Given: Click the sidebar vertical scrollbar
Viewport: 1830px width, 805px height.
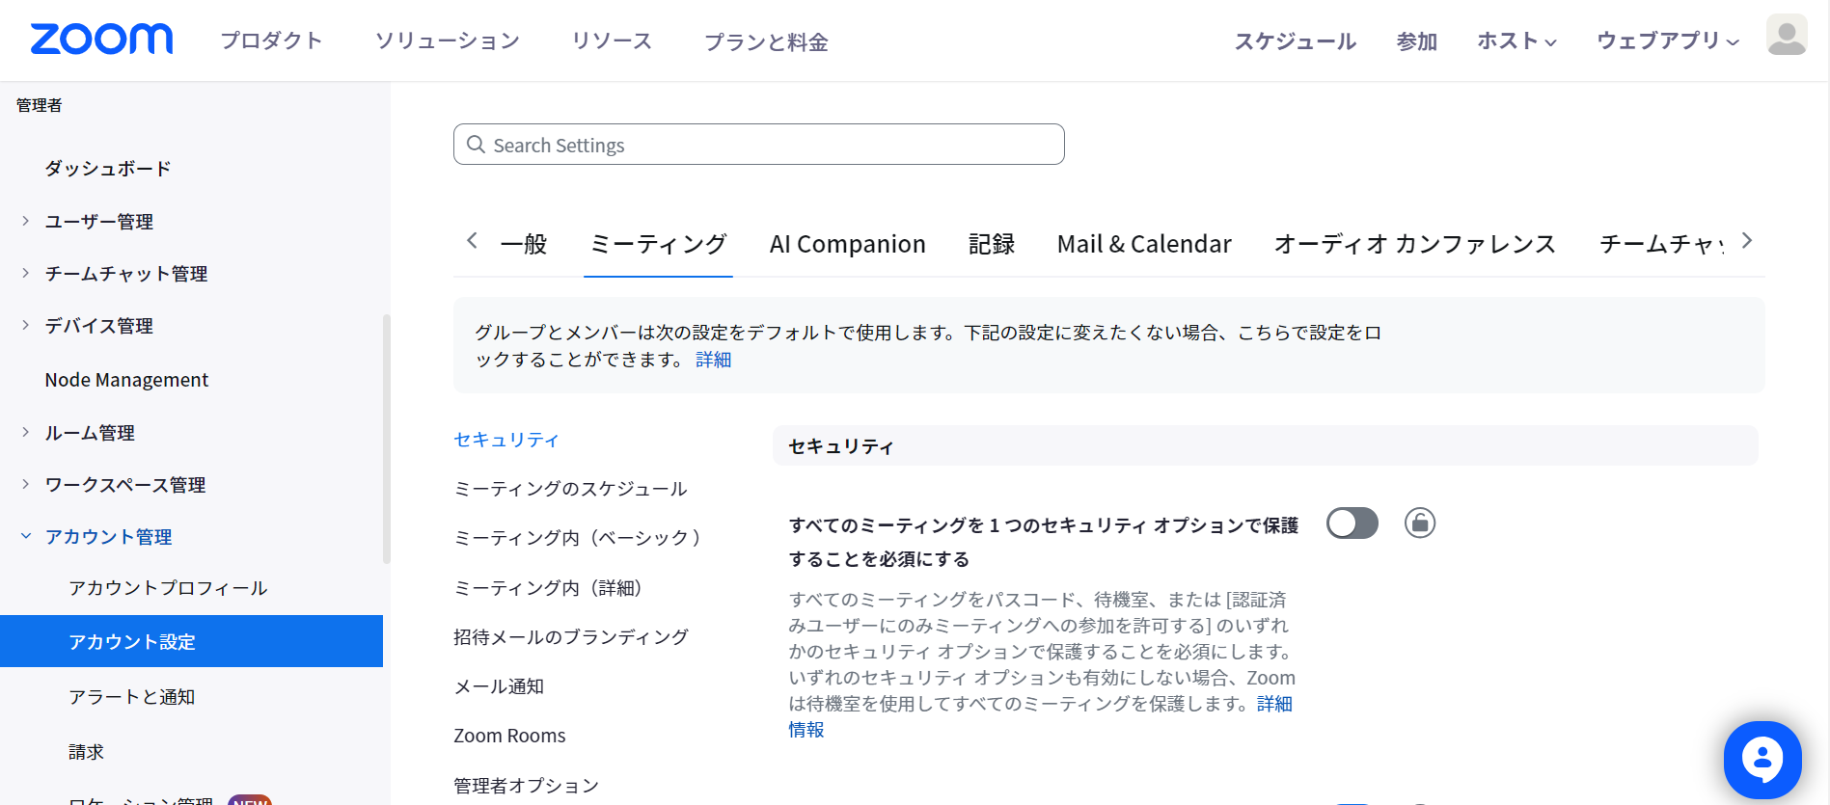Looking at the screenshot, I should coord(387,439).
